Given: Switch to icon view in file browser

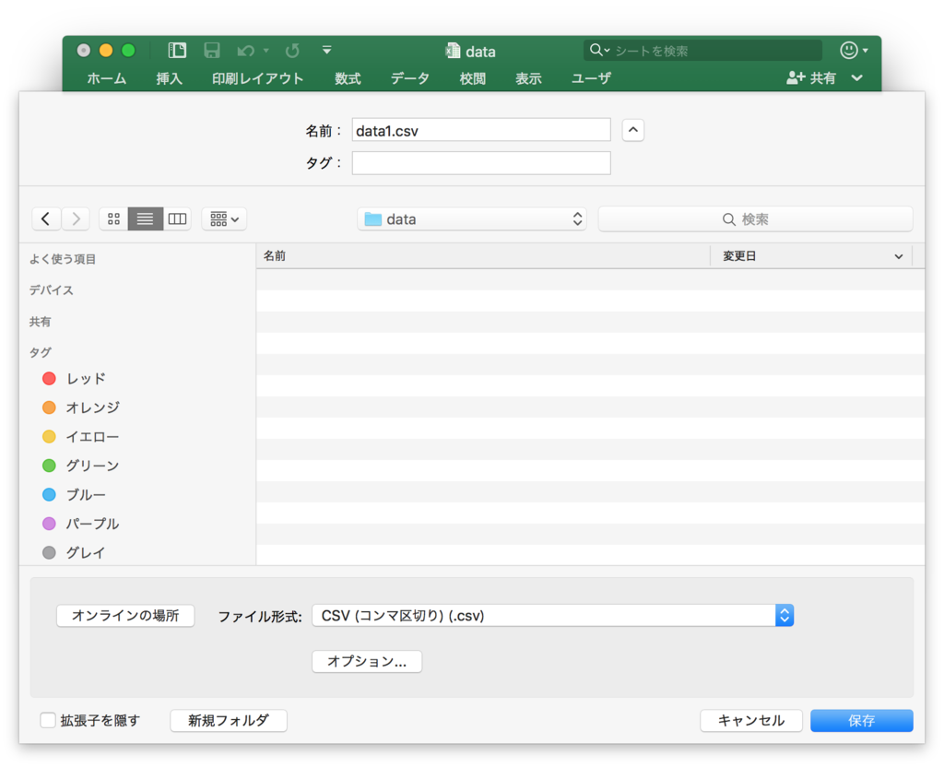Looking at the screenshot, I should 113,219.
